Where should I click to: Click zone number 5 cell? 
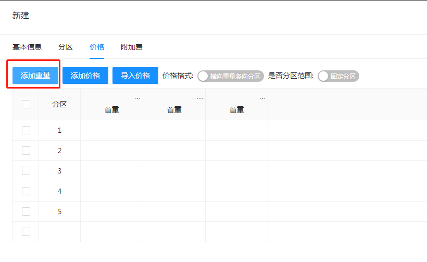(x=60, y=211)
